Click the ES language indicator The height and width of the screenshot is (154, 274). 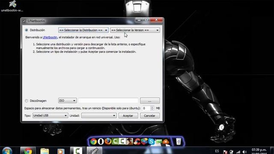[217, 151]
